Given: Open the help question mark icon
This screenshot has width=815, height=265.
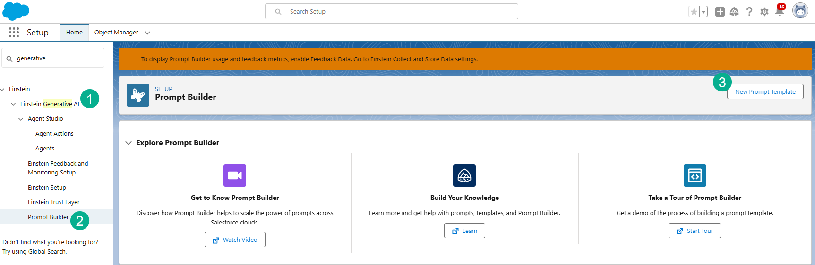Looking at the screenshot, I should tap(749, 12).
